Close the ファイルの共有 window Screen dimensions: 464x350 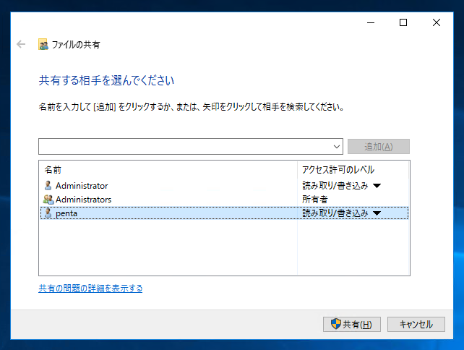437,23
